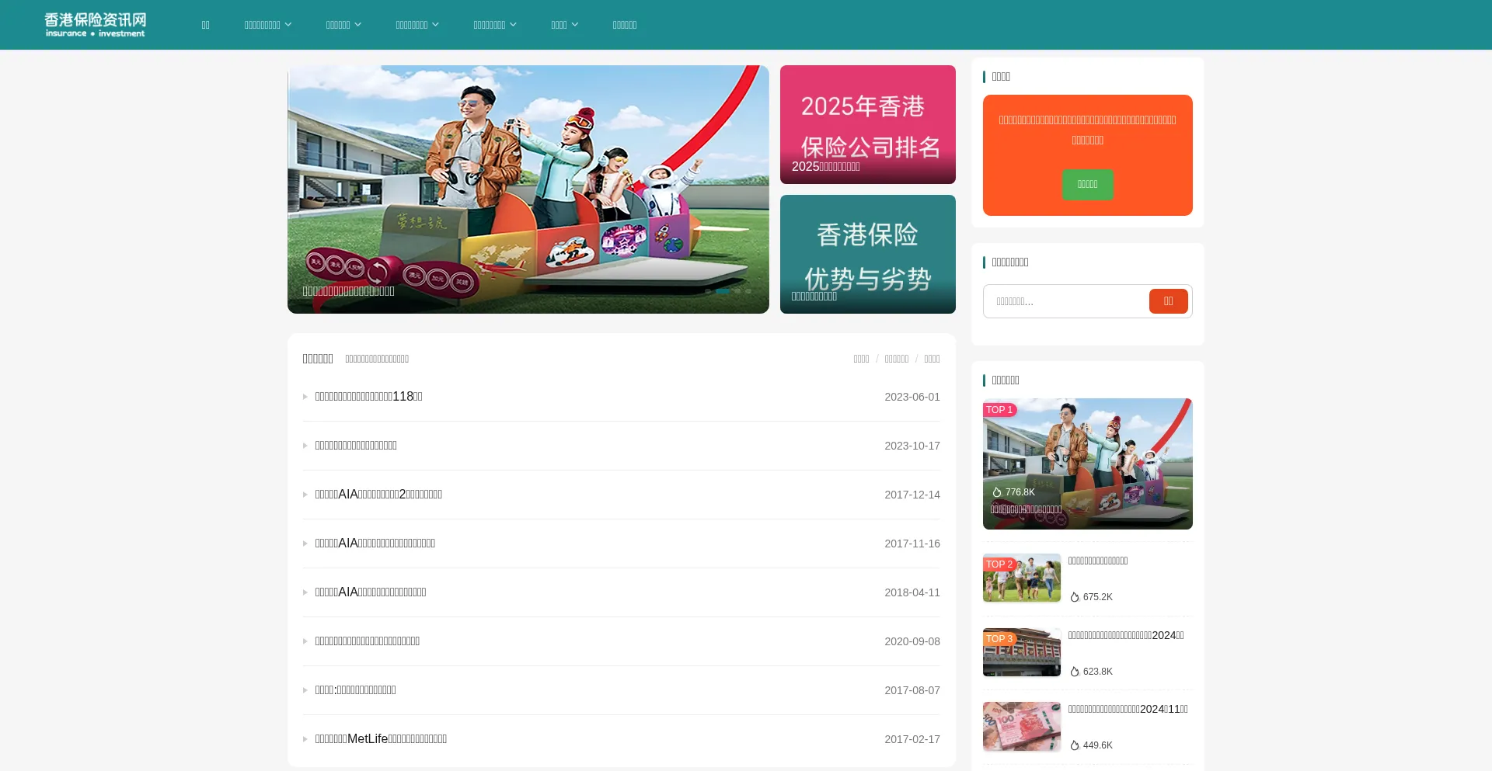Expand the first dropdown menu in navigation bar
This screenshot has height=771, width=1492.
[268, 25]
